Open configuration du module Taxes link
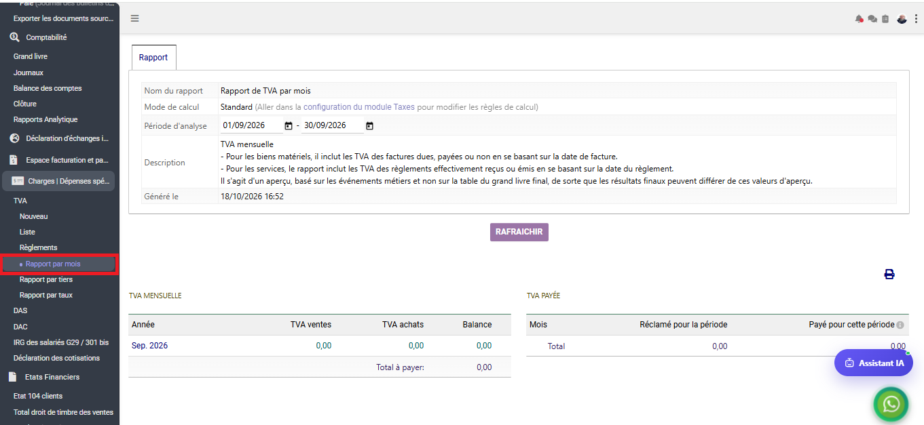Image resolution: width=924 pixels, height=425 pixels. pyautogui.click(x=359, y=107)
